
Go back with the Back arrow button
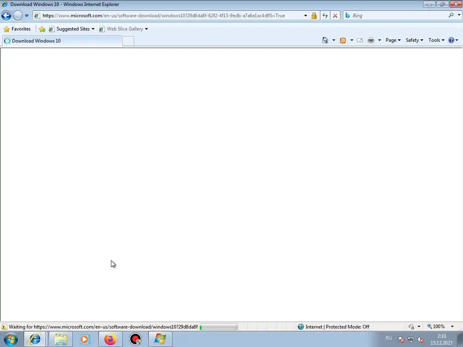[6, 15]
